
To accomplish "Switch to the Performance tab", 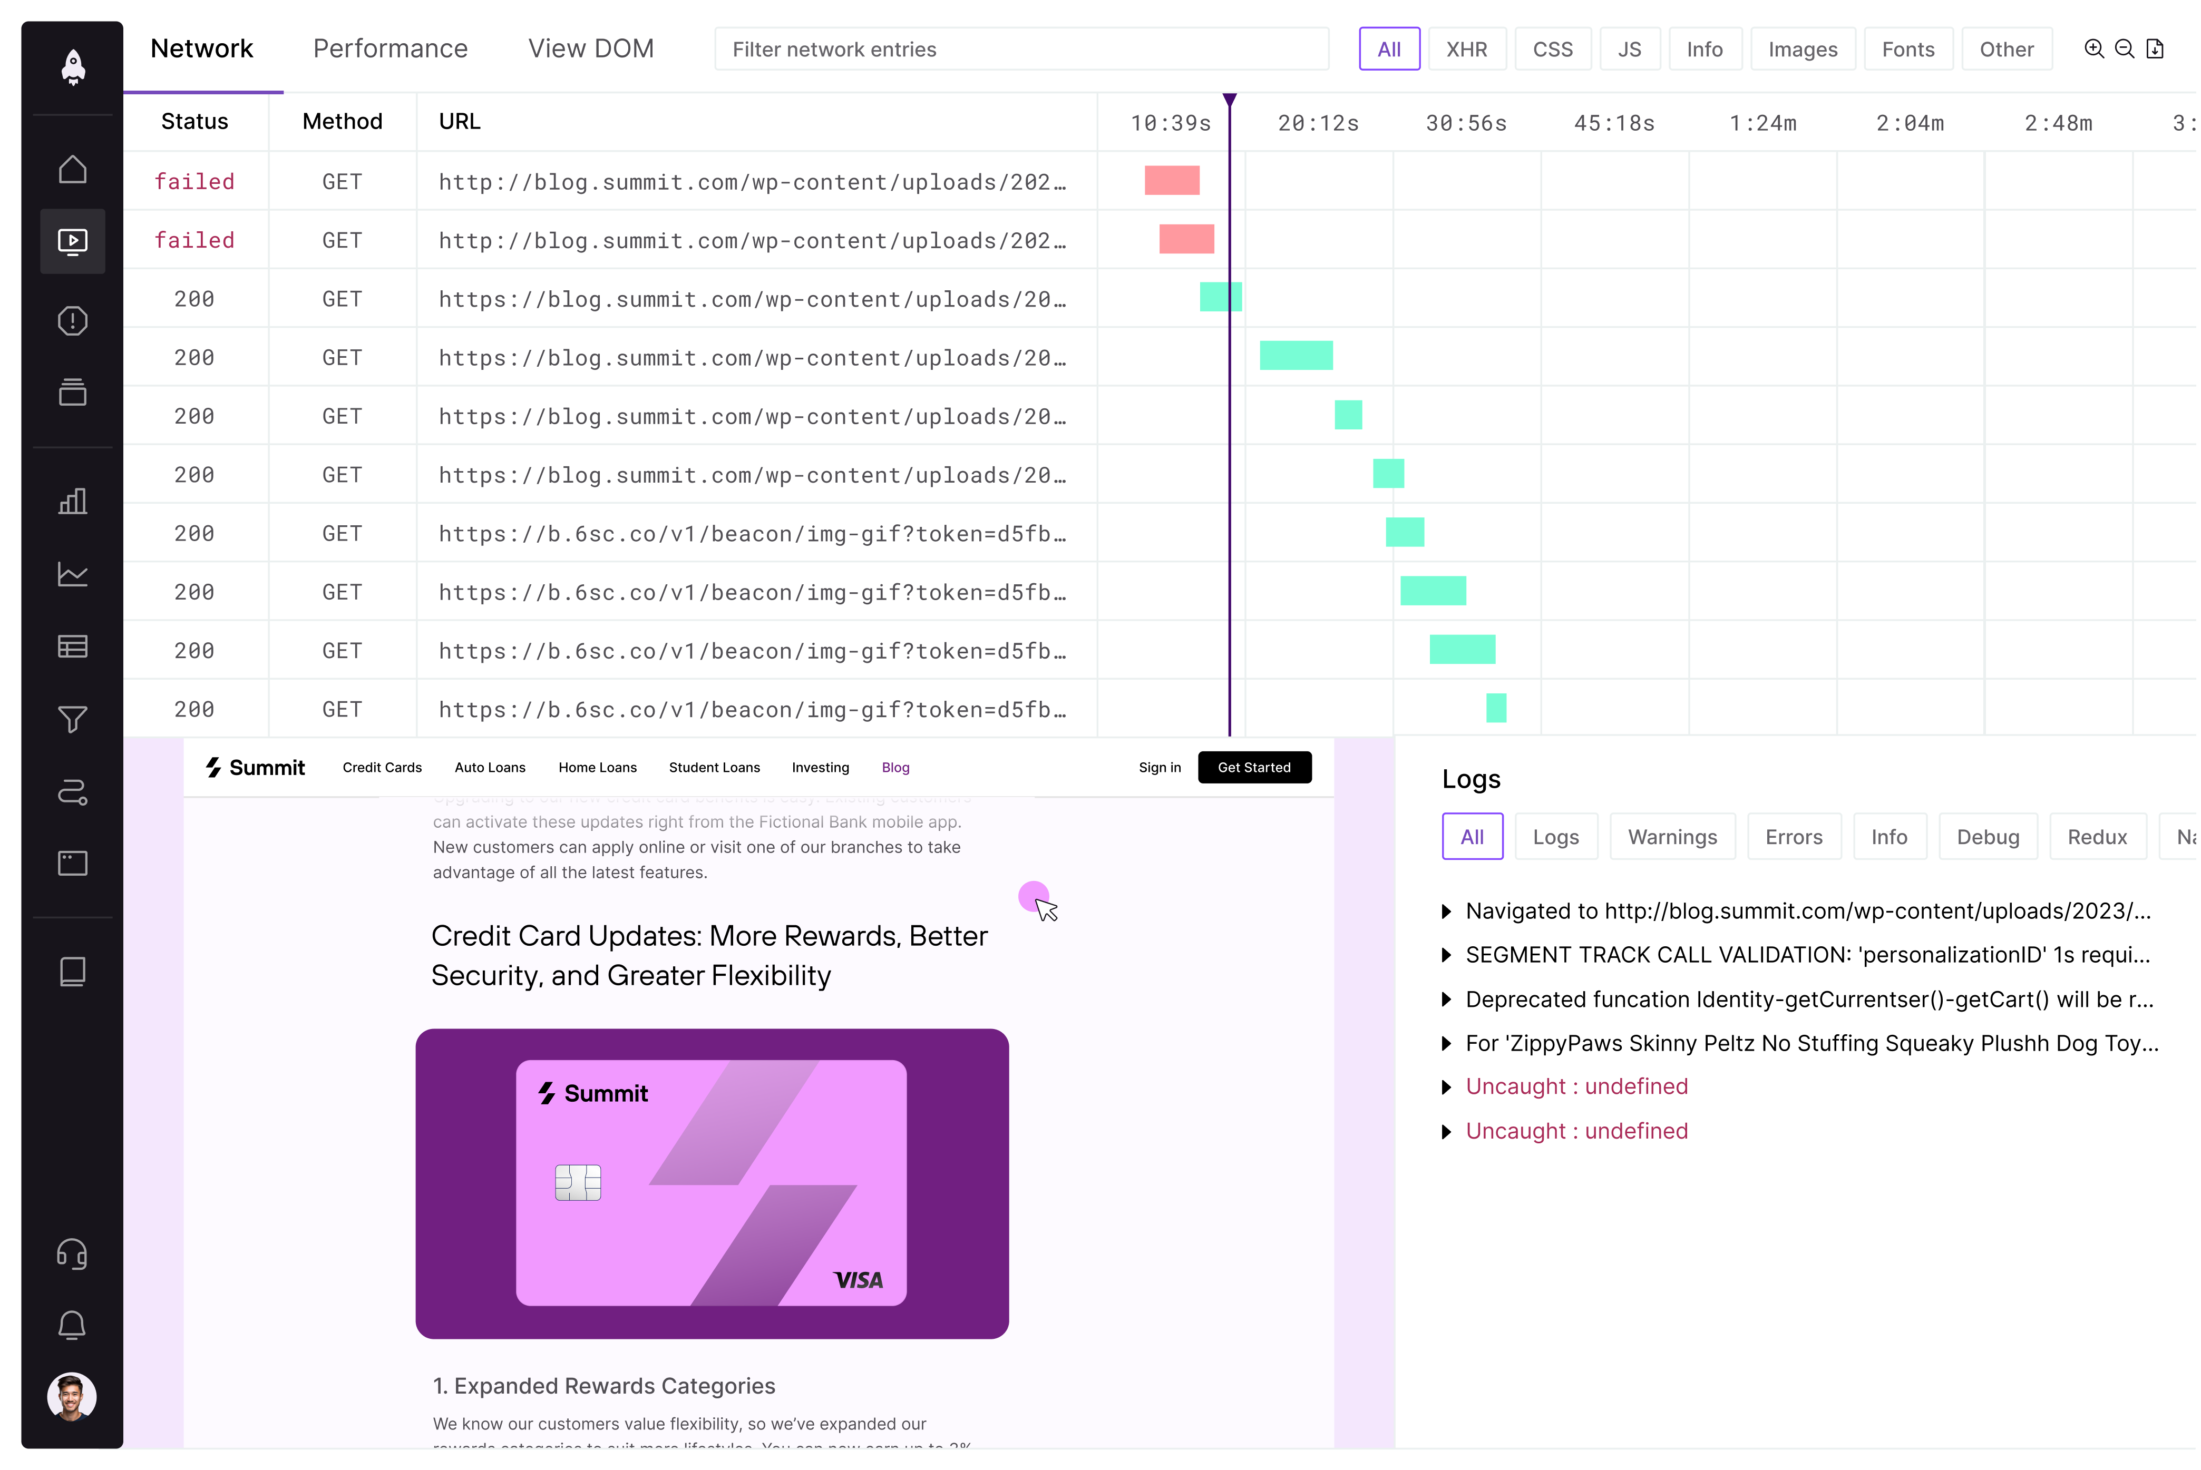I will click(x=390, y=49).
